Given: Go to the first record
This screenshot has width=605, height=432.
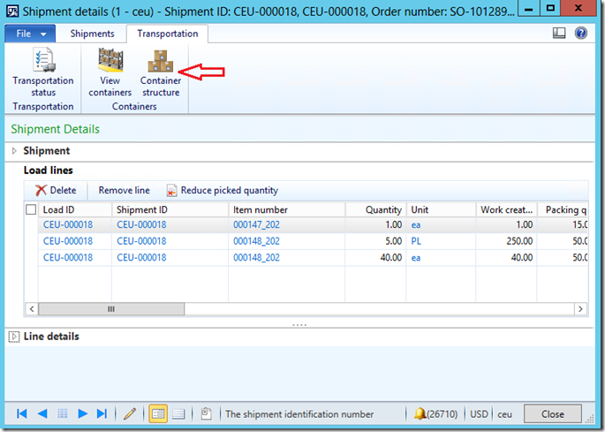Looking at the screenshot, I should 22,413.
